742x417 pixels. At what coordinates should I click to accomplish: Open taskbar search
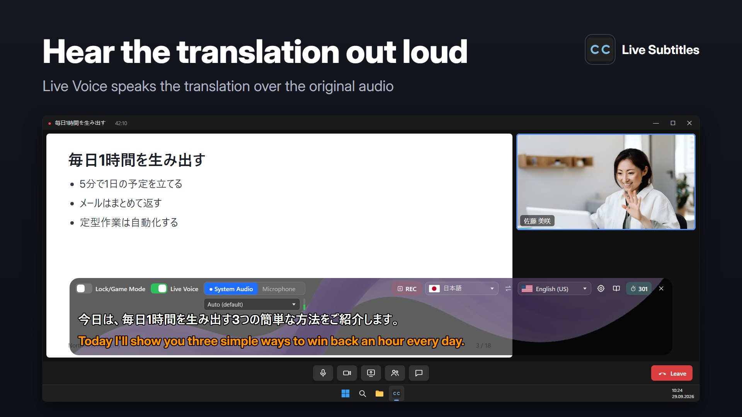tap(362, 393)
